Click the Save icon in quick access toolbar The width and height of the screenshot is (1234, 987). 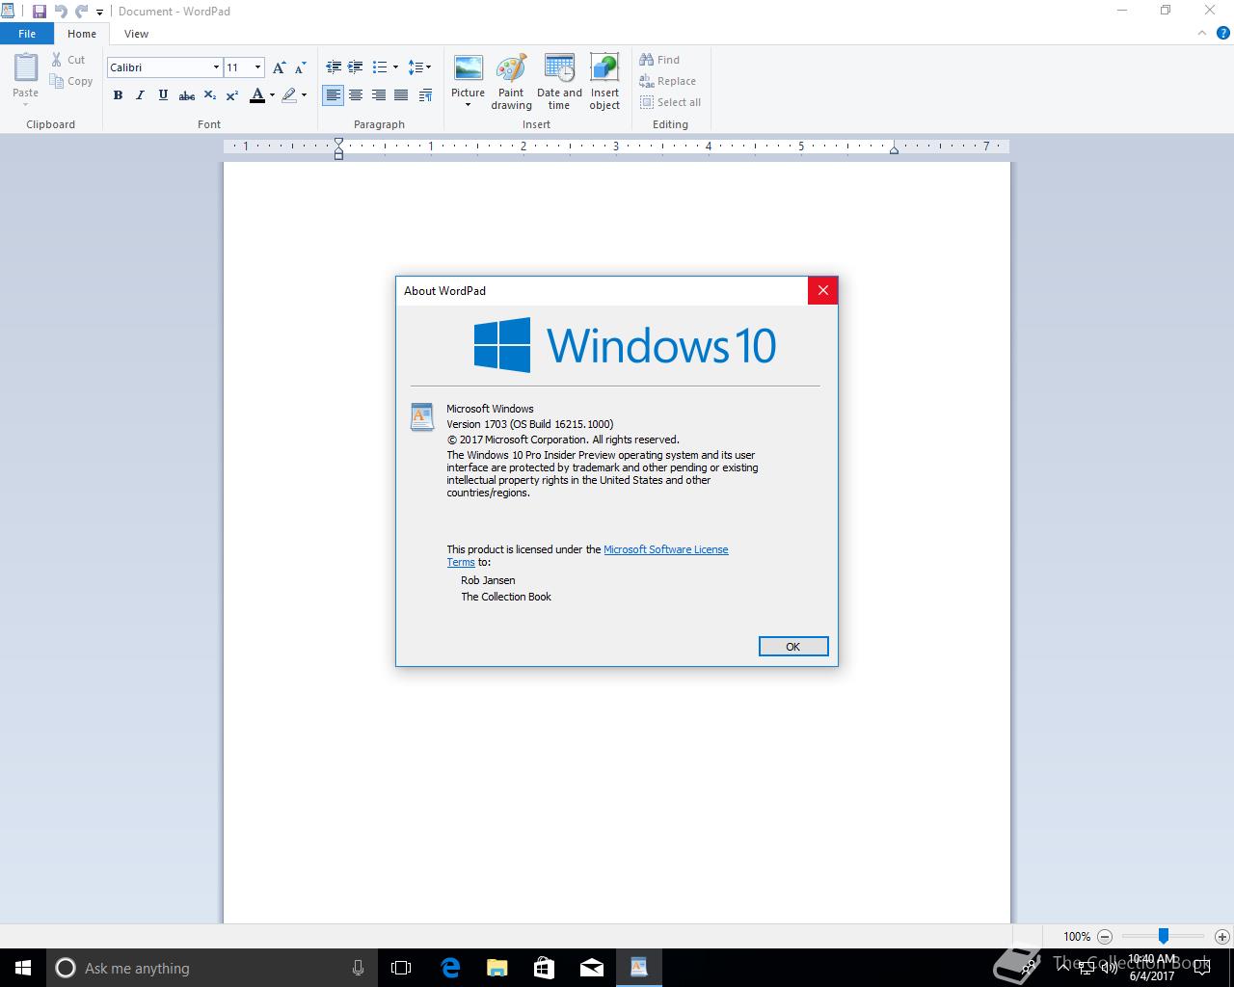[x=39, y=12]
